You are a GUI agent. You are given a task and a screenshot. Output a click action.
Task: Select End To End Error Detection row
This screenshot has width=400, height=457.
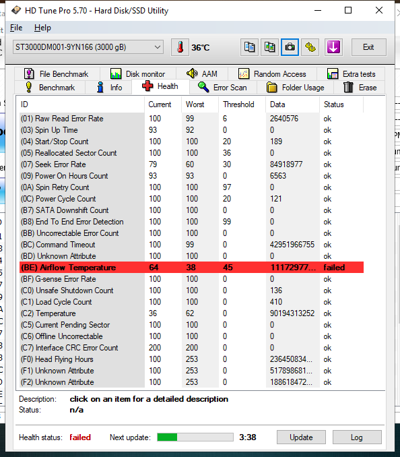point(191,222)
